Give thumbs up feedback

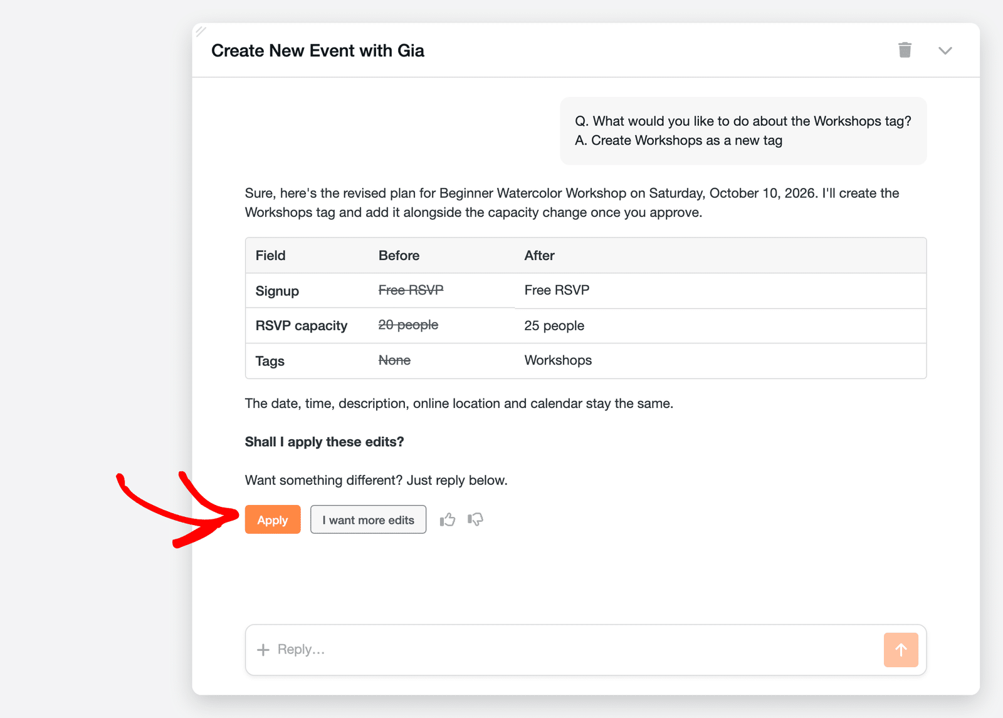[448, 519]
